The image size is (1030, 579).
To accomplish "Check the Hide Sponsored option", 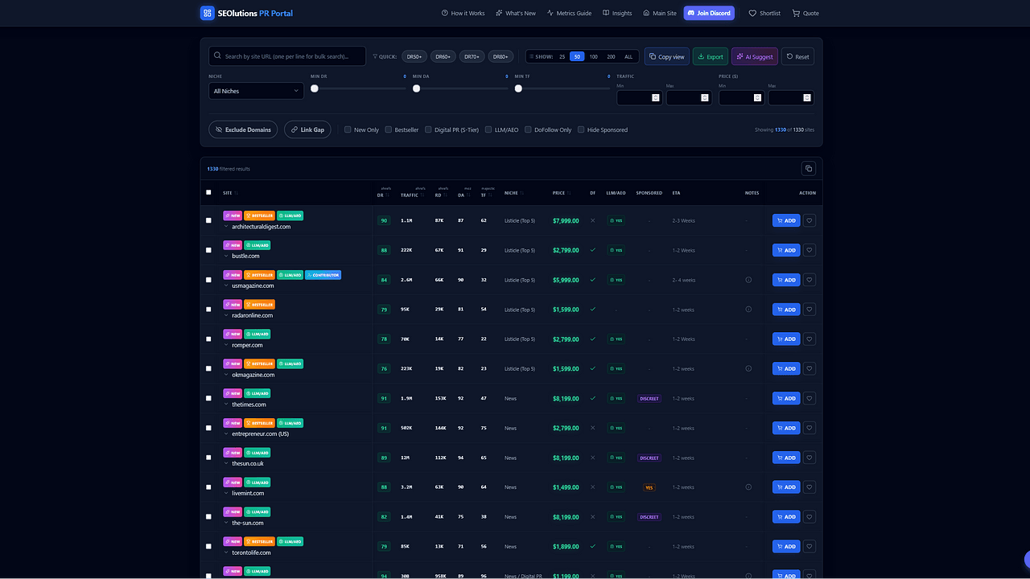I will 581,129.
